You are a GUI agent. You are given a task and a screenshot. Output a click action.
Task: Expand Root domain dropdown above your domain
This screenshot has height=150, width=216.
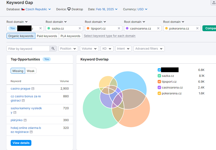[17, 22]
